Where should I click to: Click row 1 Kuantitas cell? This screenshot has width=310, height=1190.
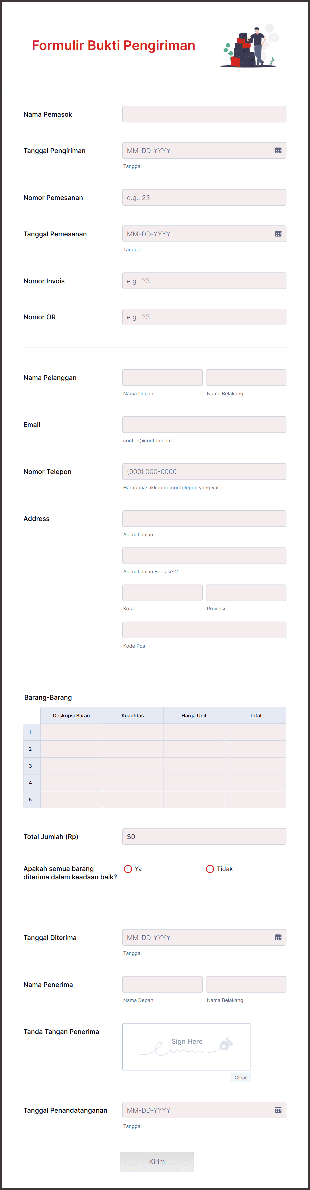pos(133,732)
